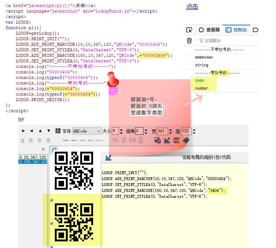276x248 pixels.
Task: Click the code line LODOP=getLodop();
Action: coord(37,33)
